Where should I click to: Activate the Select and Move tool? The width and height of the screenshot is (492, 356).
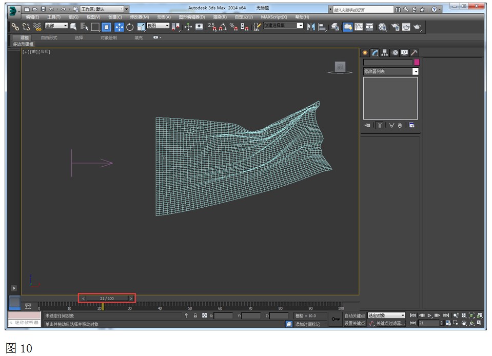[119, 27]
